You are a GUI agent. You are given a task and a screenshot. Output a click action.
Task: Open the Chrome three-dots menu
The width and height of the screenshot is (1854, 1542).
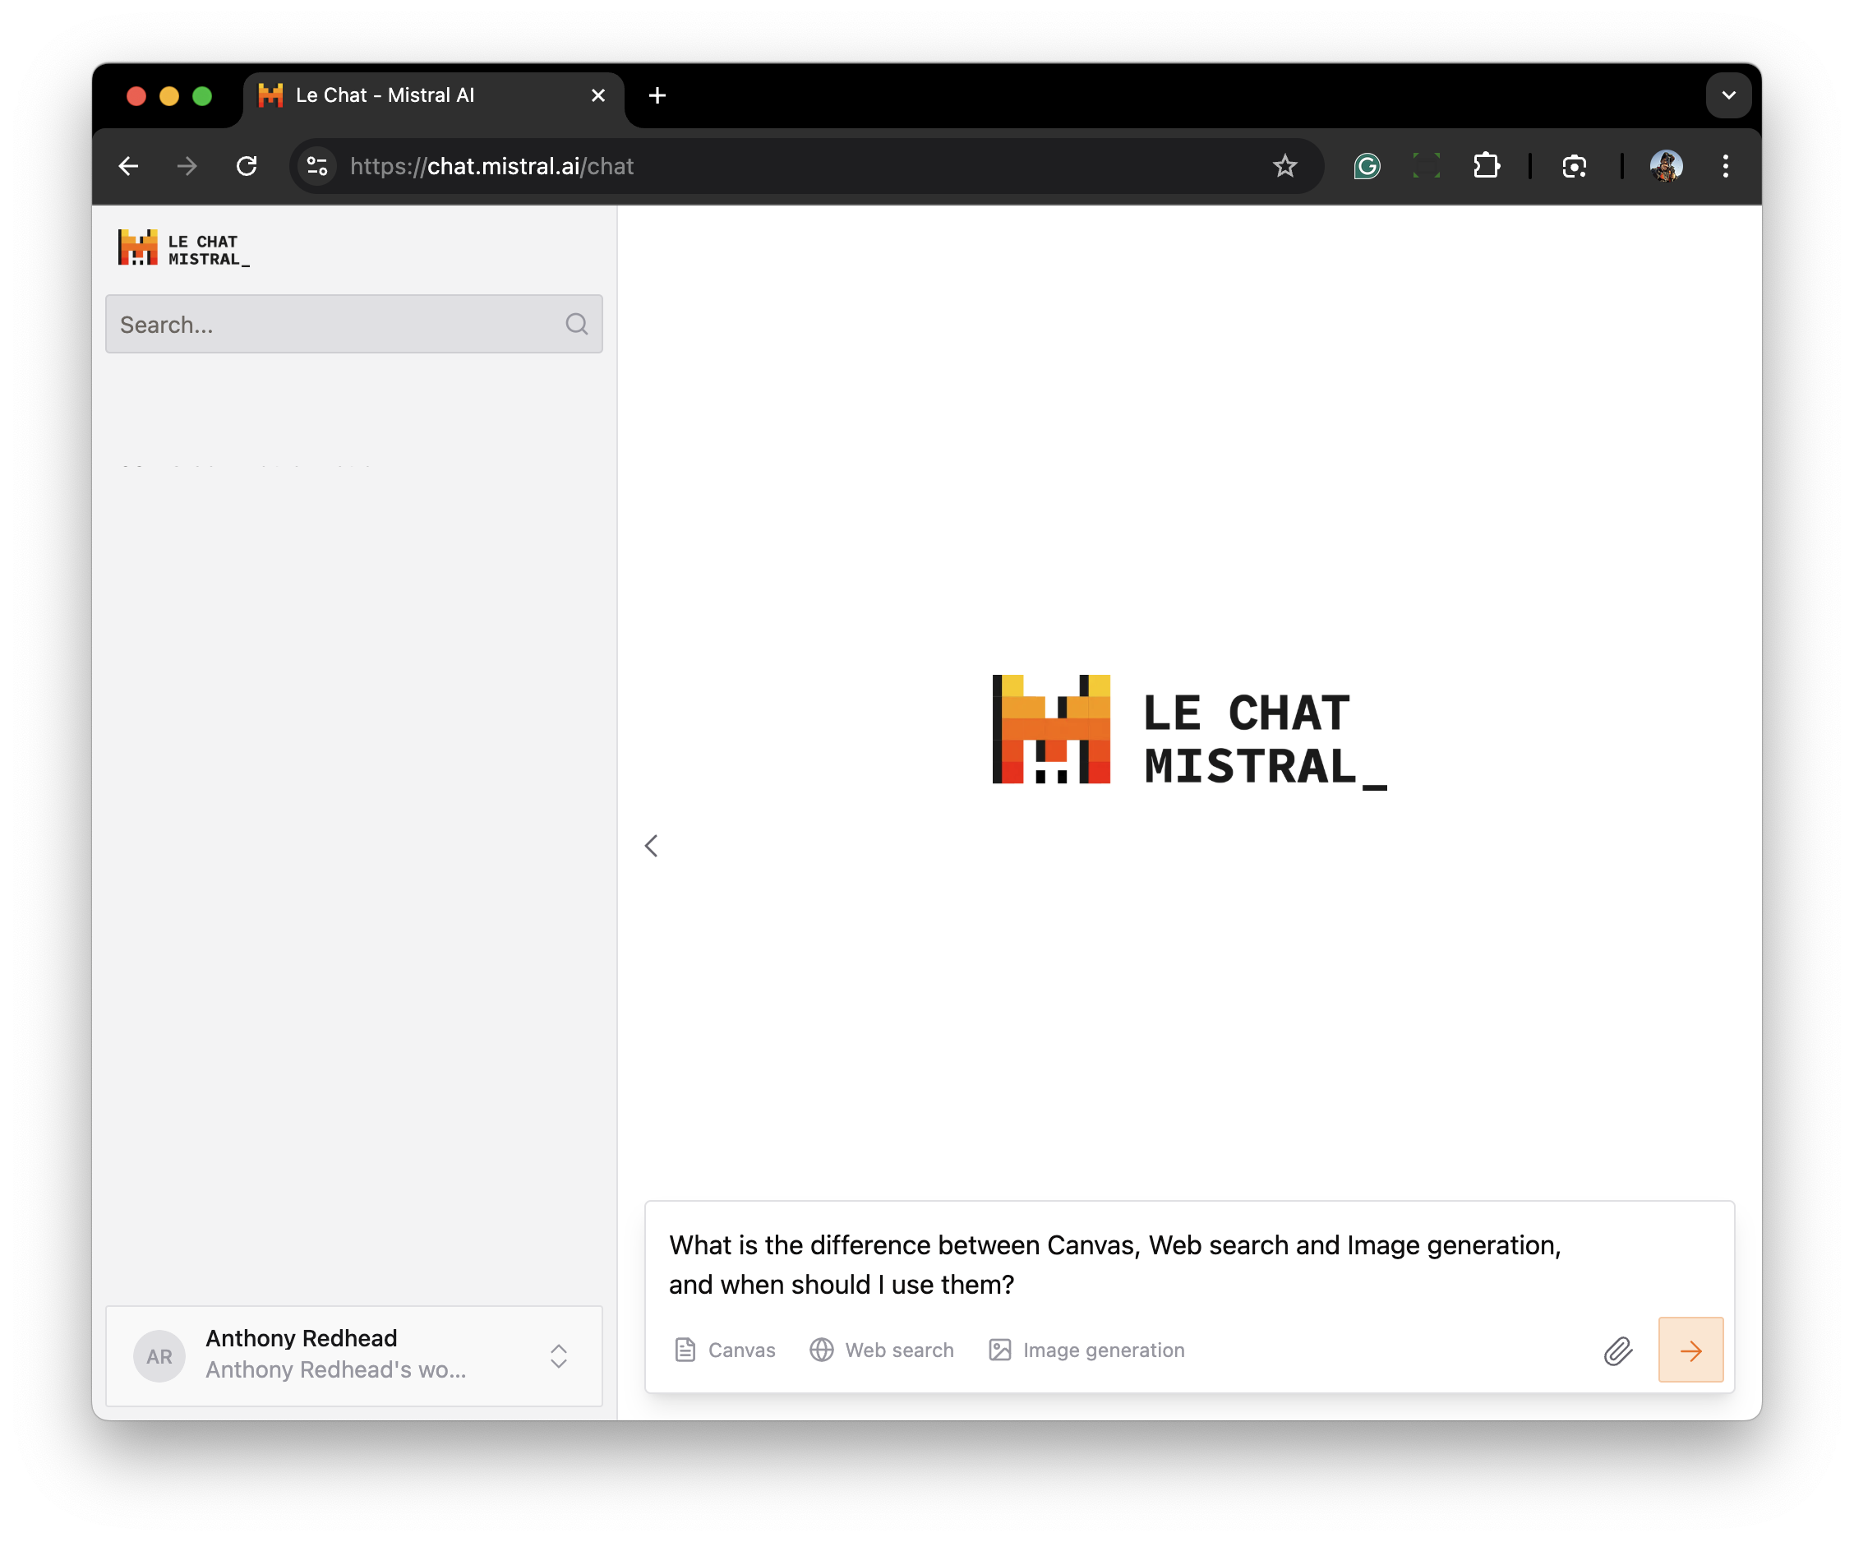[x=1725, y=166]
